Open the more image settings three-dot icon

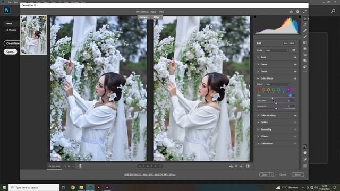305,72
